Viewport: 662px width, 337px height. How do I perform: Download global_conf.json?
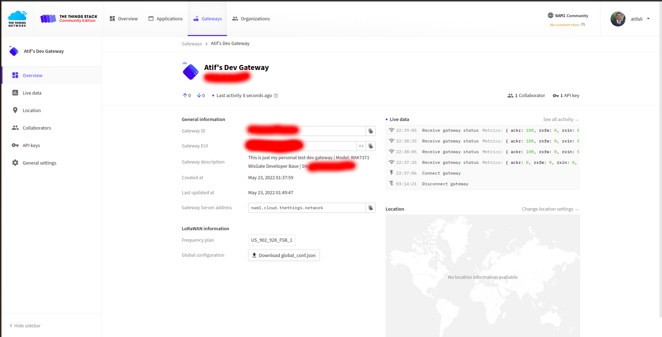point(284,255)
